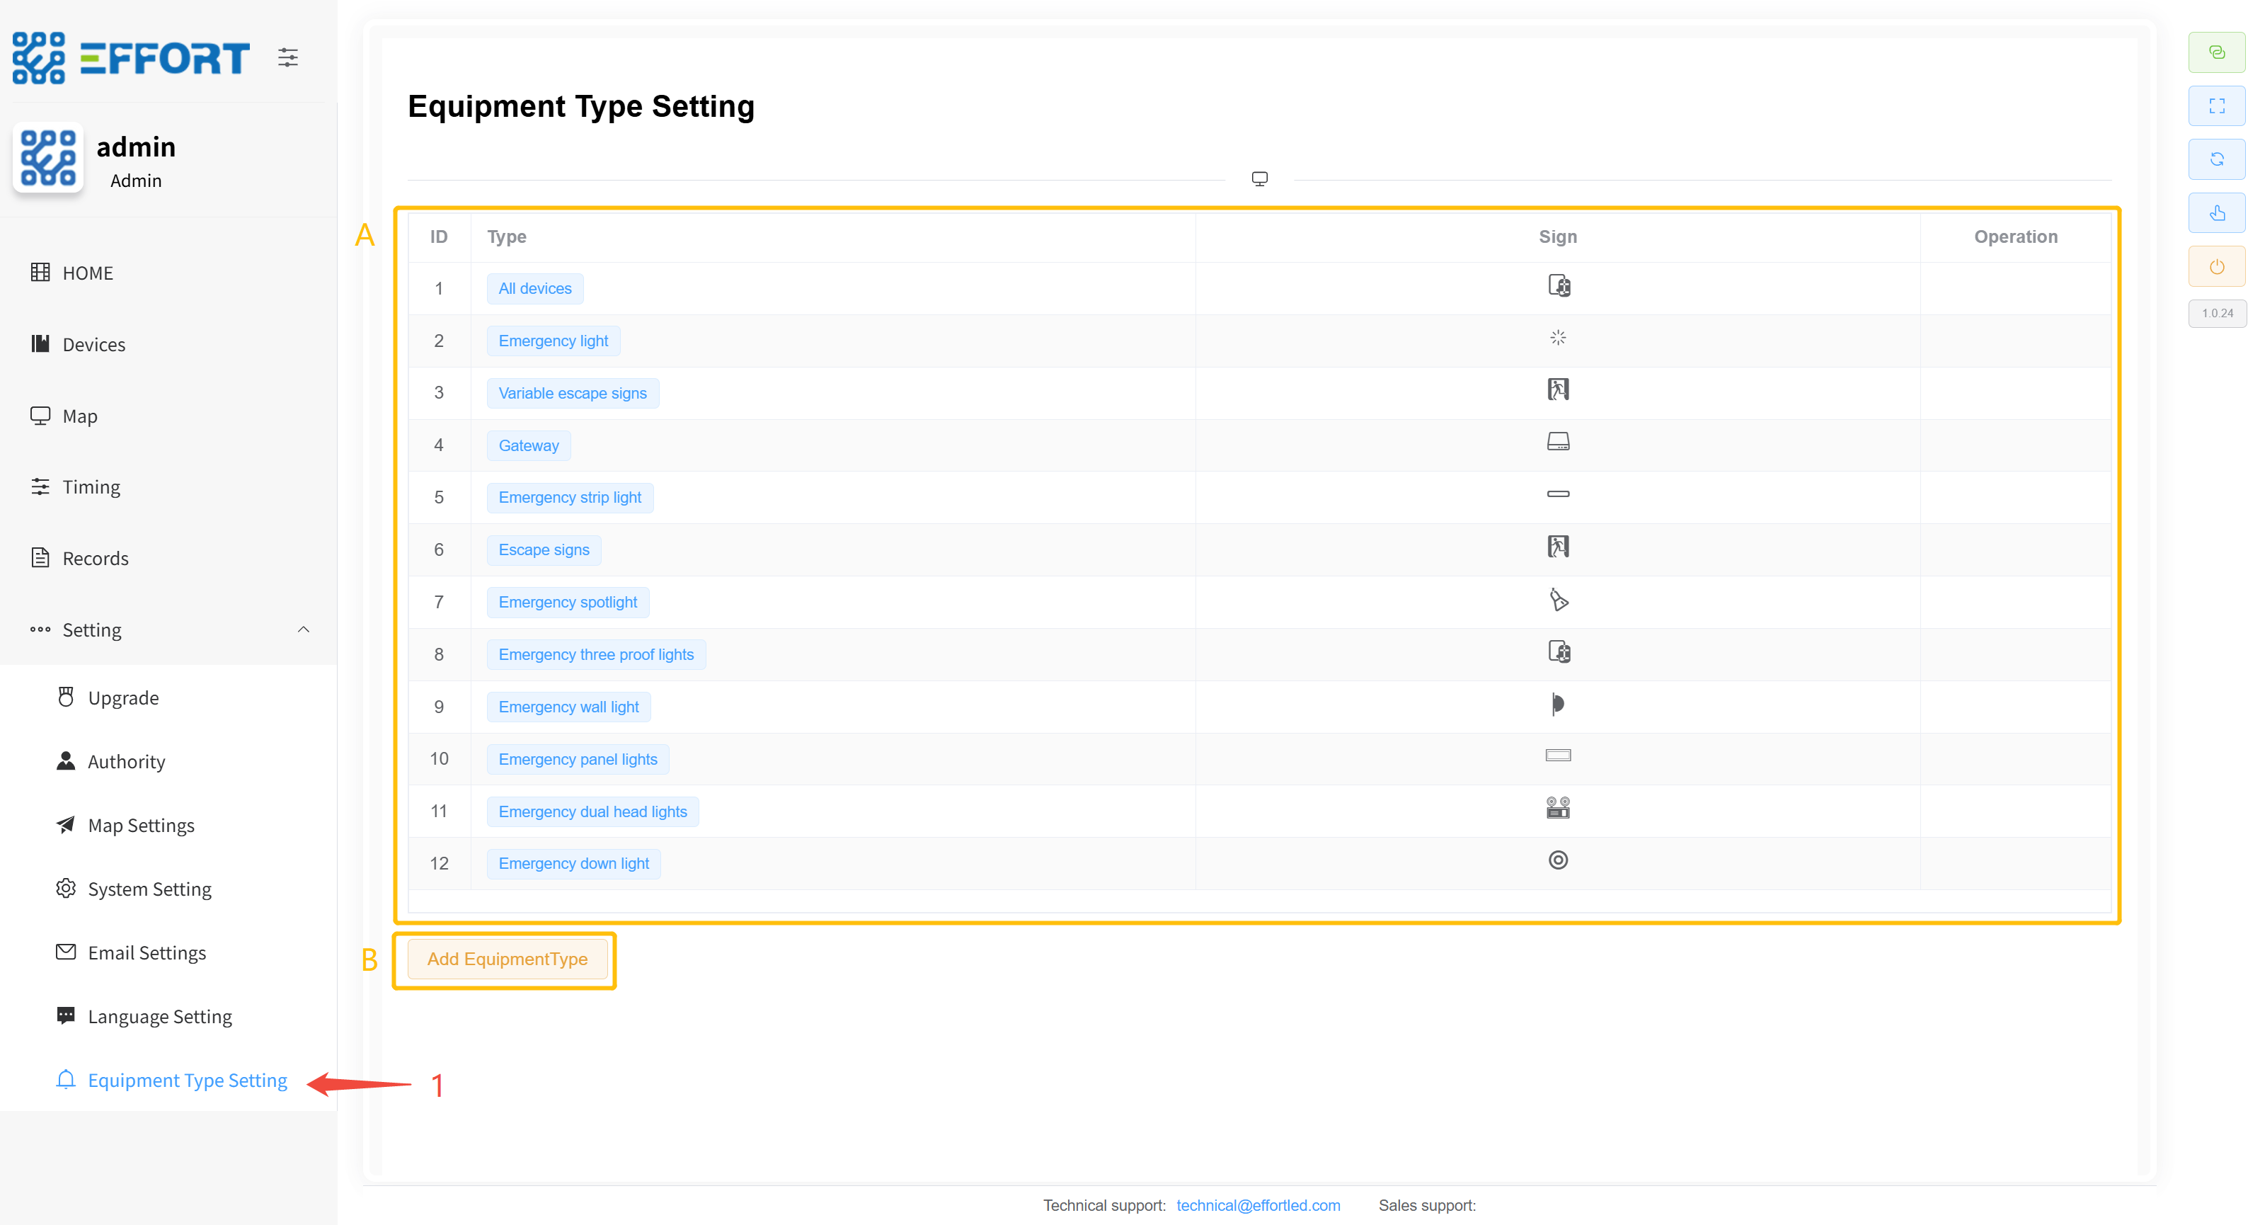
Task: Enter fullscreen using the expand icon
Action: click(x=2215, y=106)
